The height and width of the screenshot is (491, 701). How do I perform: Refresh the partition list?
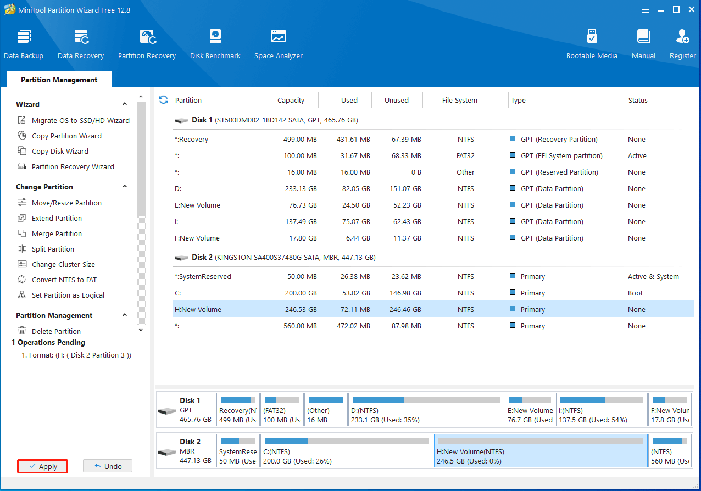pos(163,99)
